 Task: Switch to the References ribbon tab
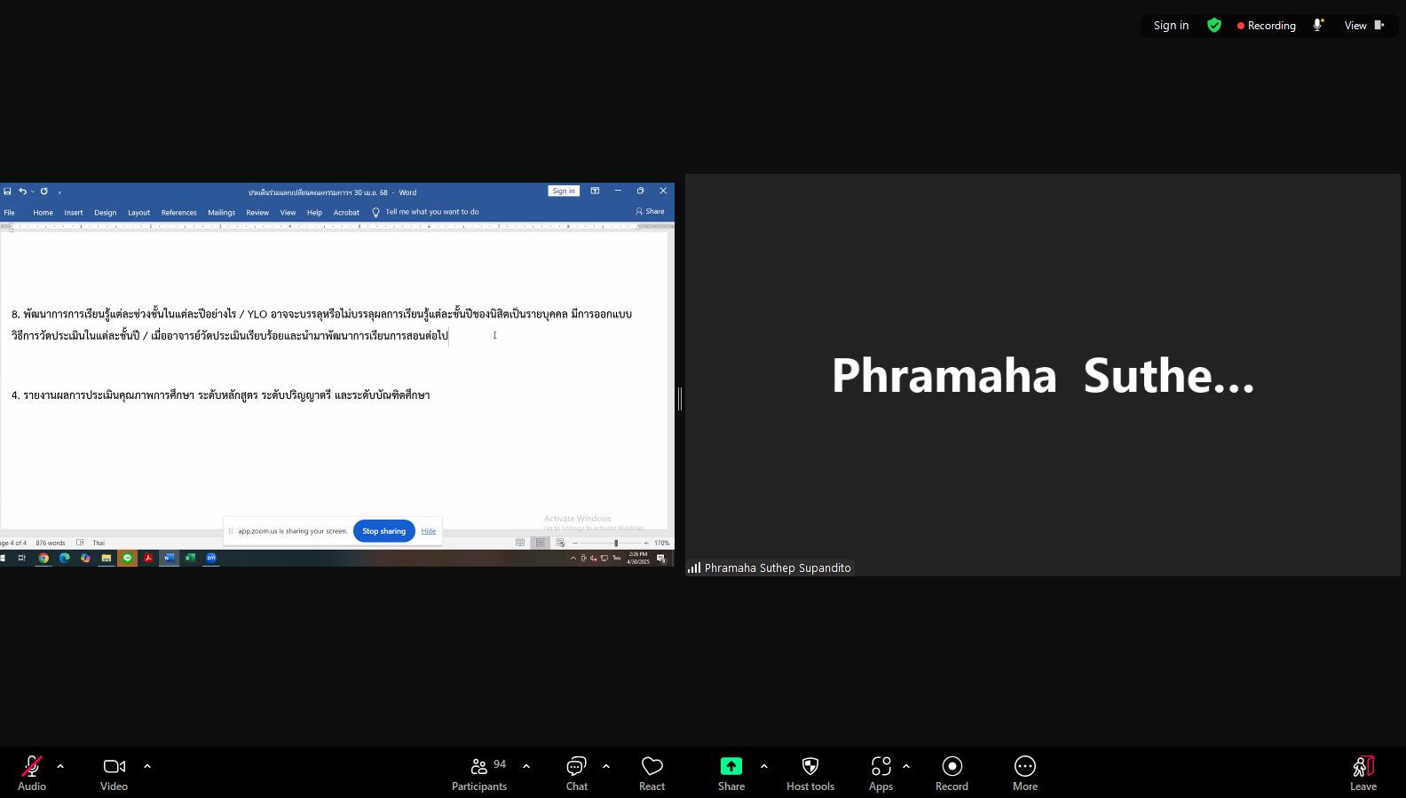(x=179, y=213)
